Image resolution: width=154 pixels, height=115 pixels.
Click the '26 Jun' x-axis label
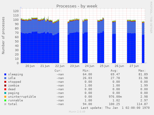point(119,66)
